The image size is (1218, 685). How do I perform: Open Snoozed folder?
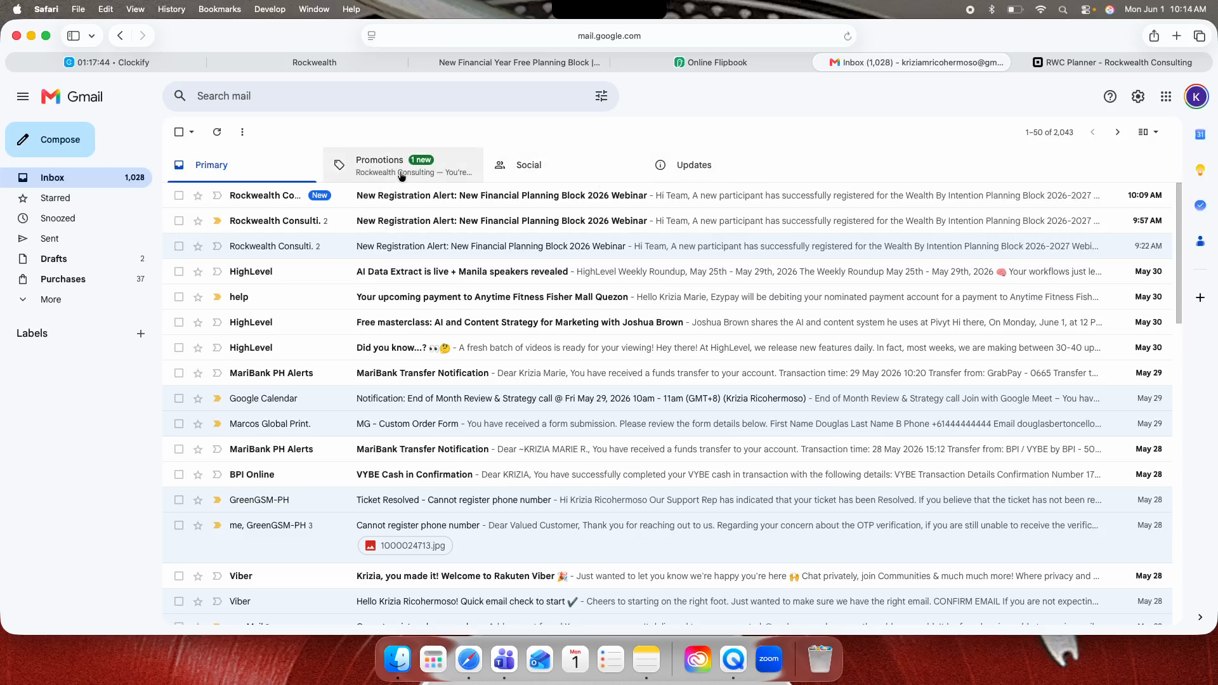click(x=58, y=218)
